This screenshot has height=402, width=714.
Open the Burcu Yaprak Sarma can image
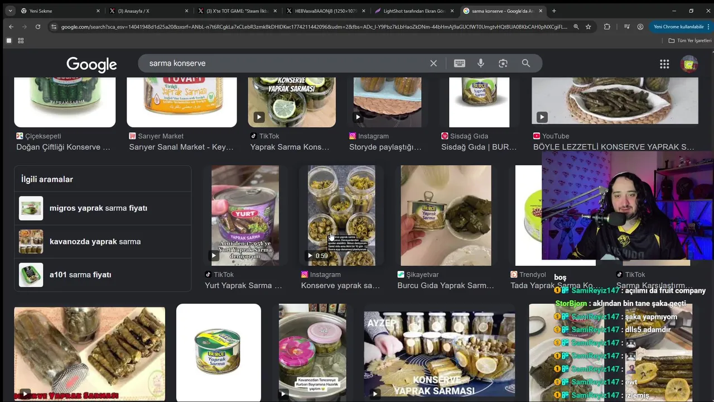point(219,353)
